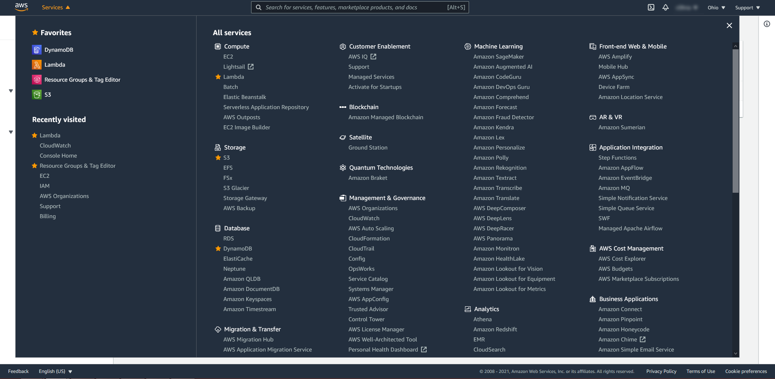
Task: Open AWS IQ external link
Action: [x=362, y=57]
